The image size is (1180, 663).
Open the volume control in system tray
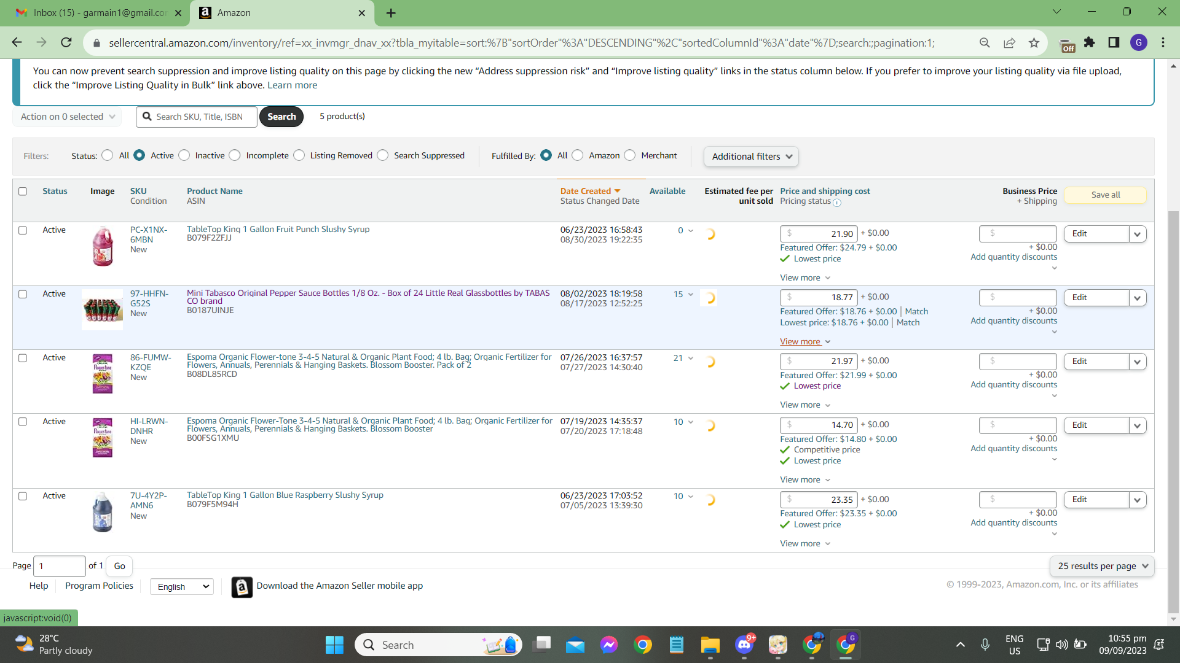(x=1061, y=645)
